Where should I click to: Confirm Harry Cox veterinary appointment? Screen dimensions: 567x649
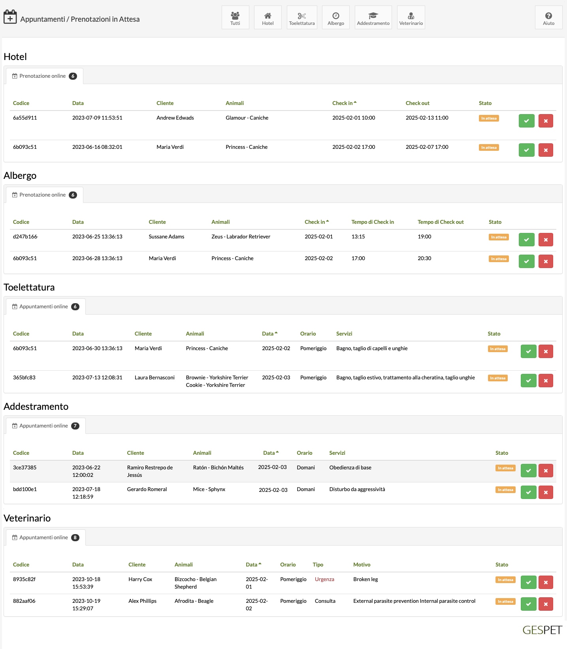point(528,582)
